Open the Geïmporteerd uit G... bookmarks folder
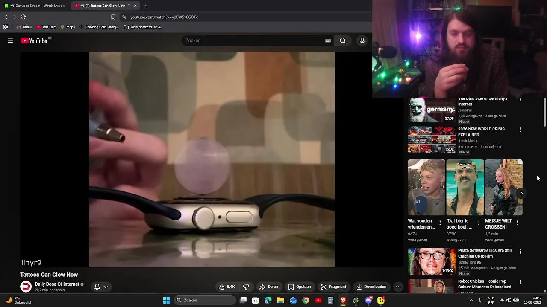Screen dimensions: 547x307 pos(143,27)
